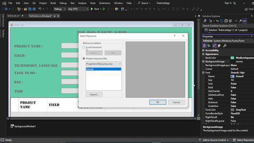Open the Search box in the title bar

click(144, 3)
